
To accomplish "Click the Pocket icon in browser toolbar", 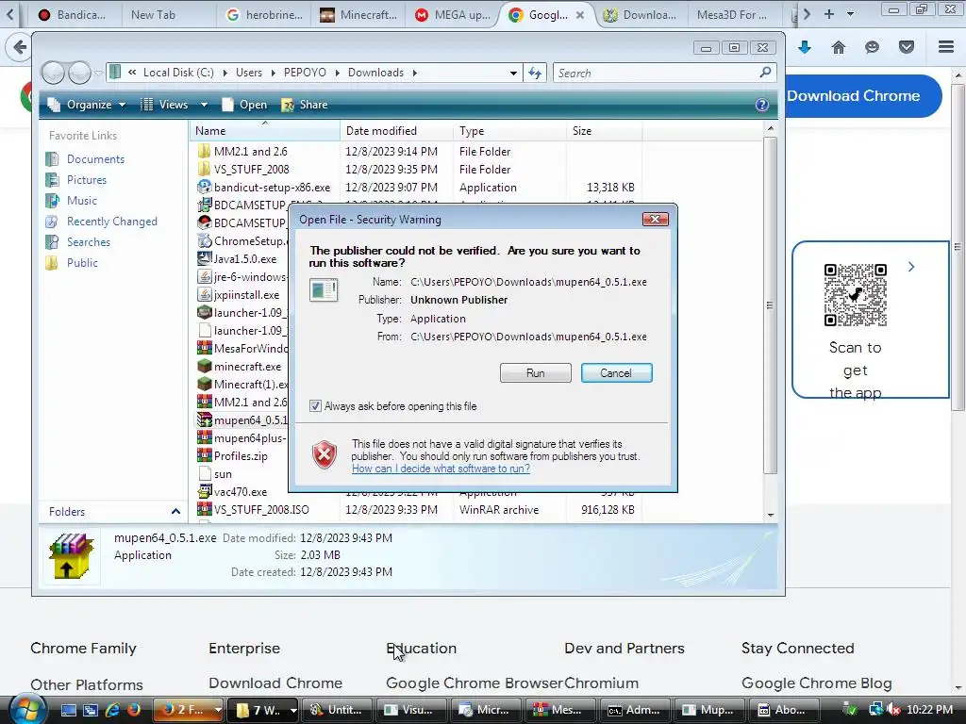I will 907,47.
